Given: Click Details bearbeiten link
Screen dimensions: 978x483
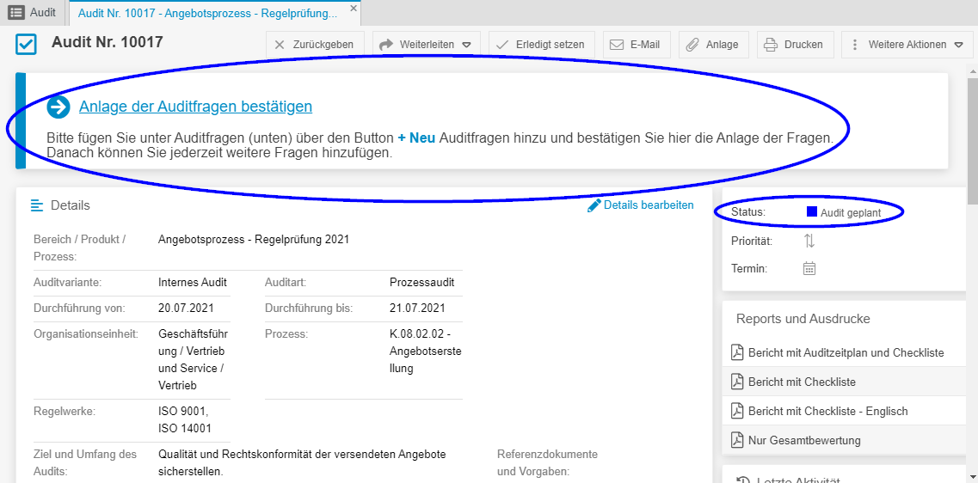Looking at the screenshot, I should [x=649, y=205].
